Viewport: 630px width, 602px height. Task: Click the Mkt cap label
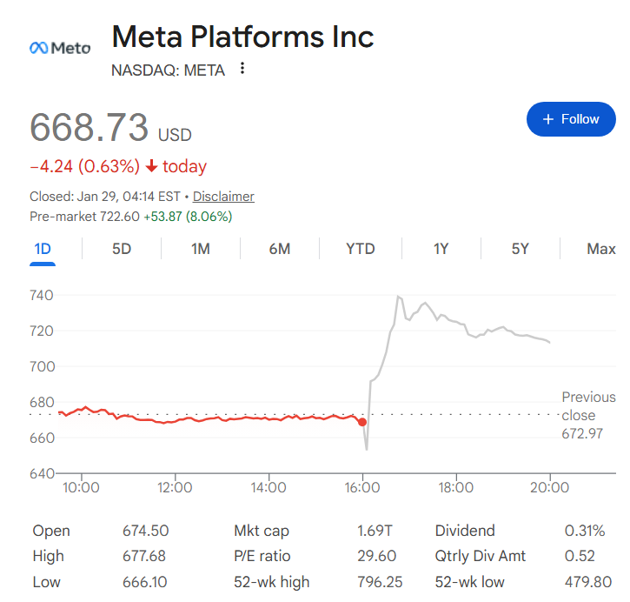(262, 531)
